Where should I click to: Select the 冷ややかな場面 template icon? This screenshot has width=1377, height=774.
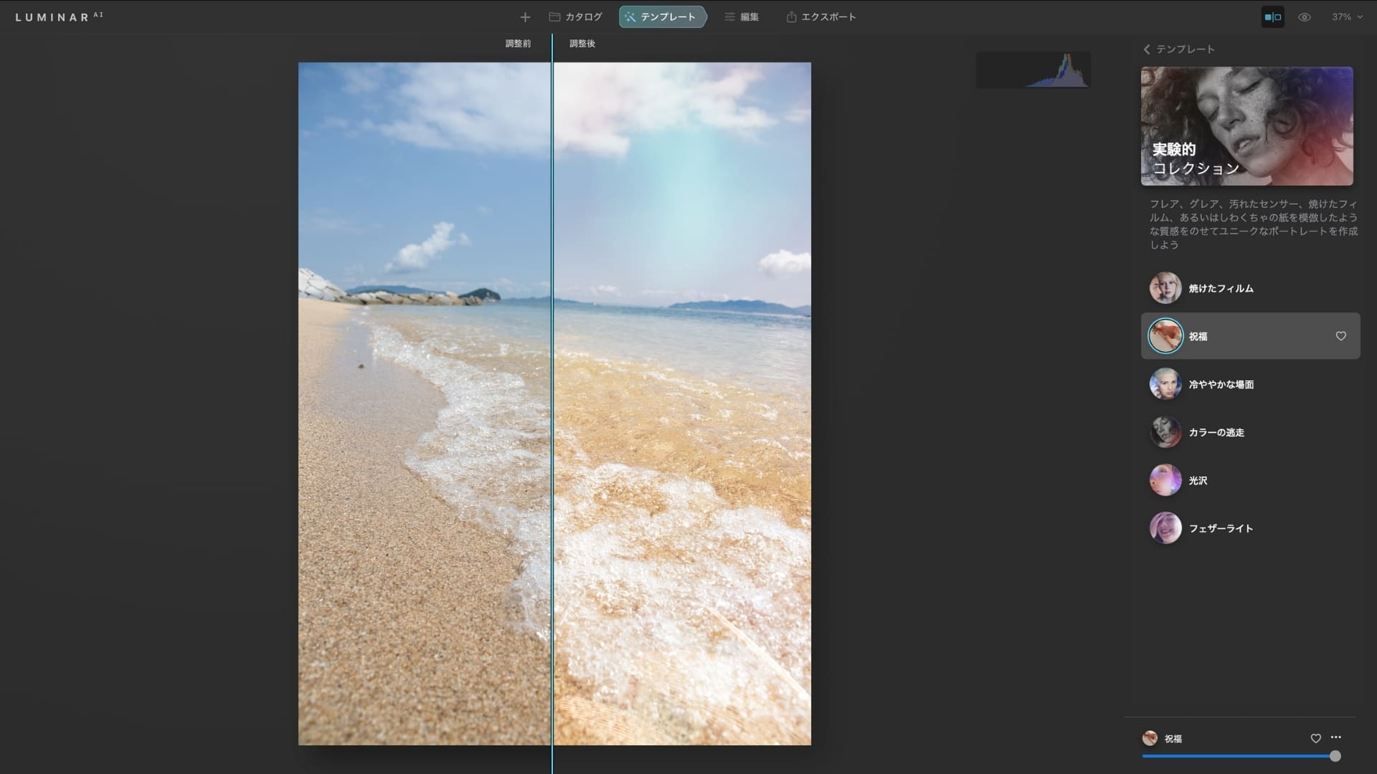[x=1165, y=384]
